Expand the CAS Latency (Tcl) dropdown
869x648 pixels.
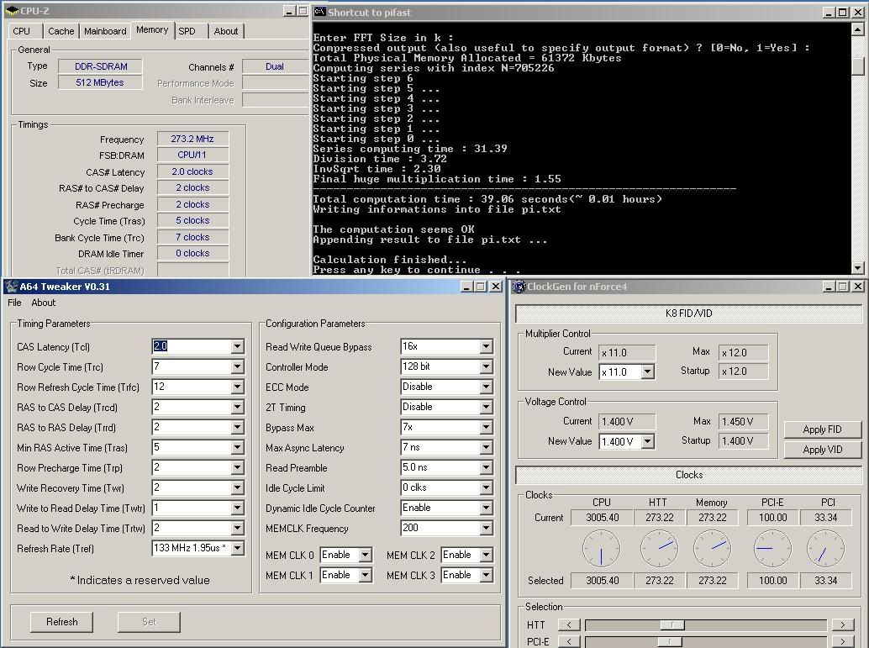point(237,346)
